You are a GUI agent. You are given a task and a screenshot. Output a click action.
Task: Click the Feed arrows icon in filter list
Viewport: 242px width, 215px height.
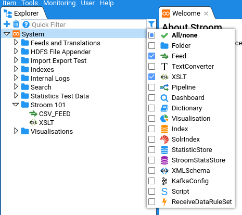[164, 56]
